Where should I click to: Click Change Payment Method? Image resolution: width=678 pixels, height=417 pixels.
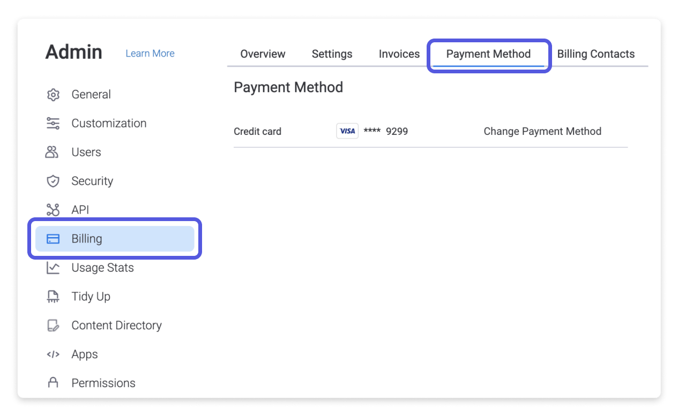[542, 131]
